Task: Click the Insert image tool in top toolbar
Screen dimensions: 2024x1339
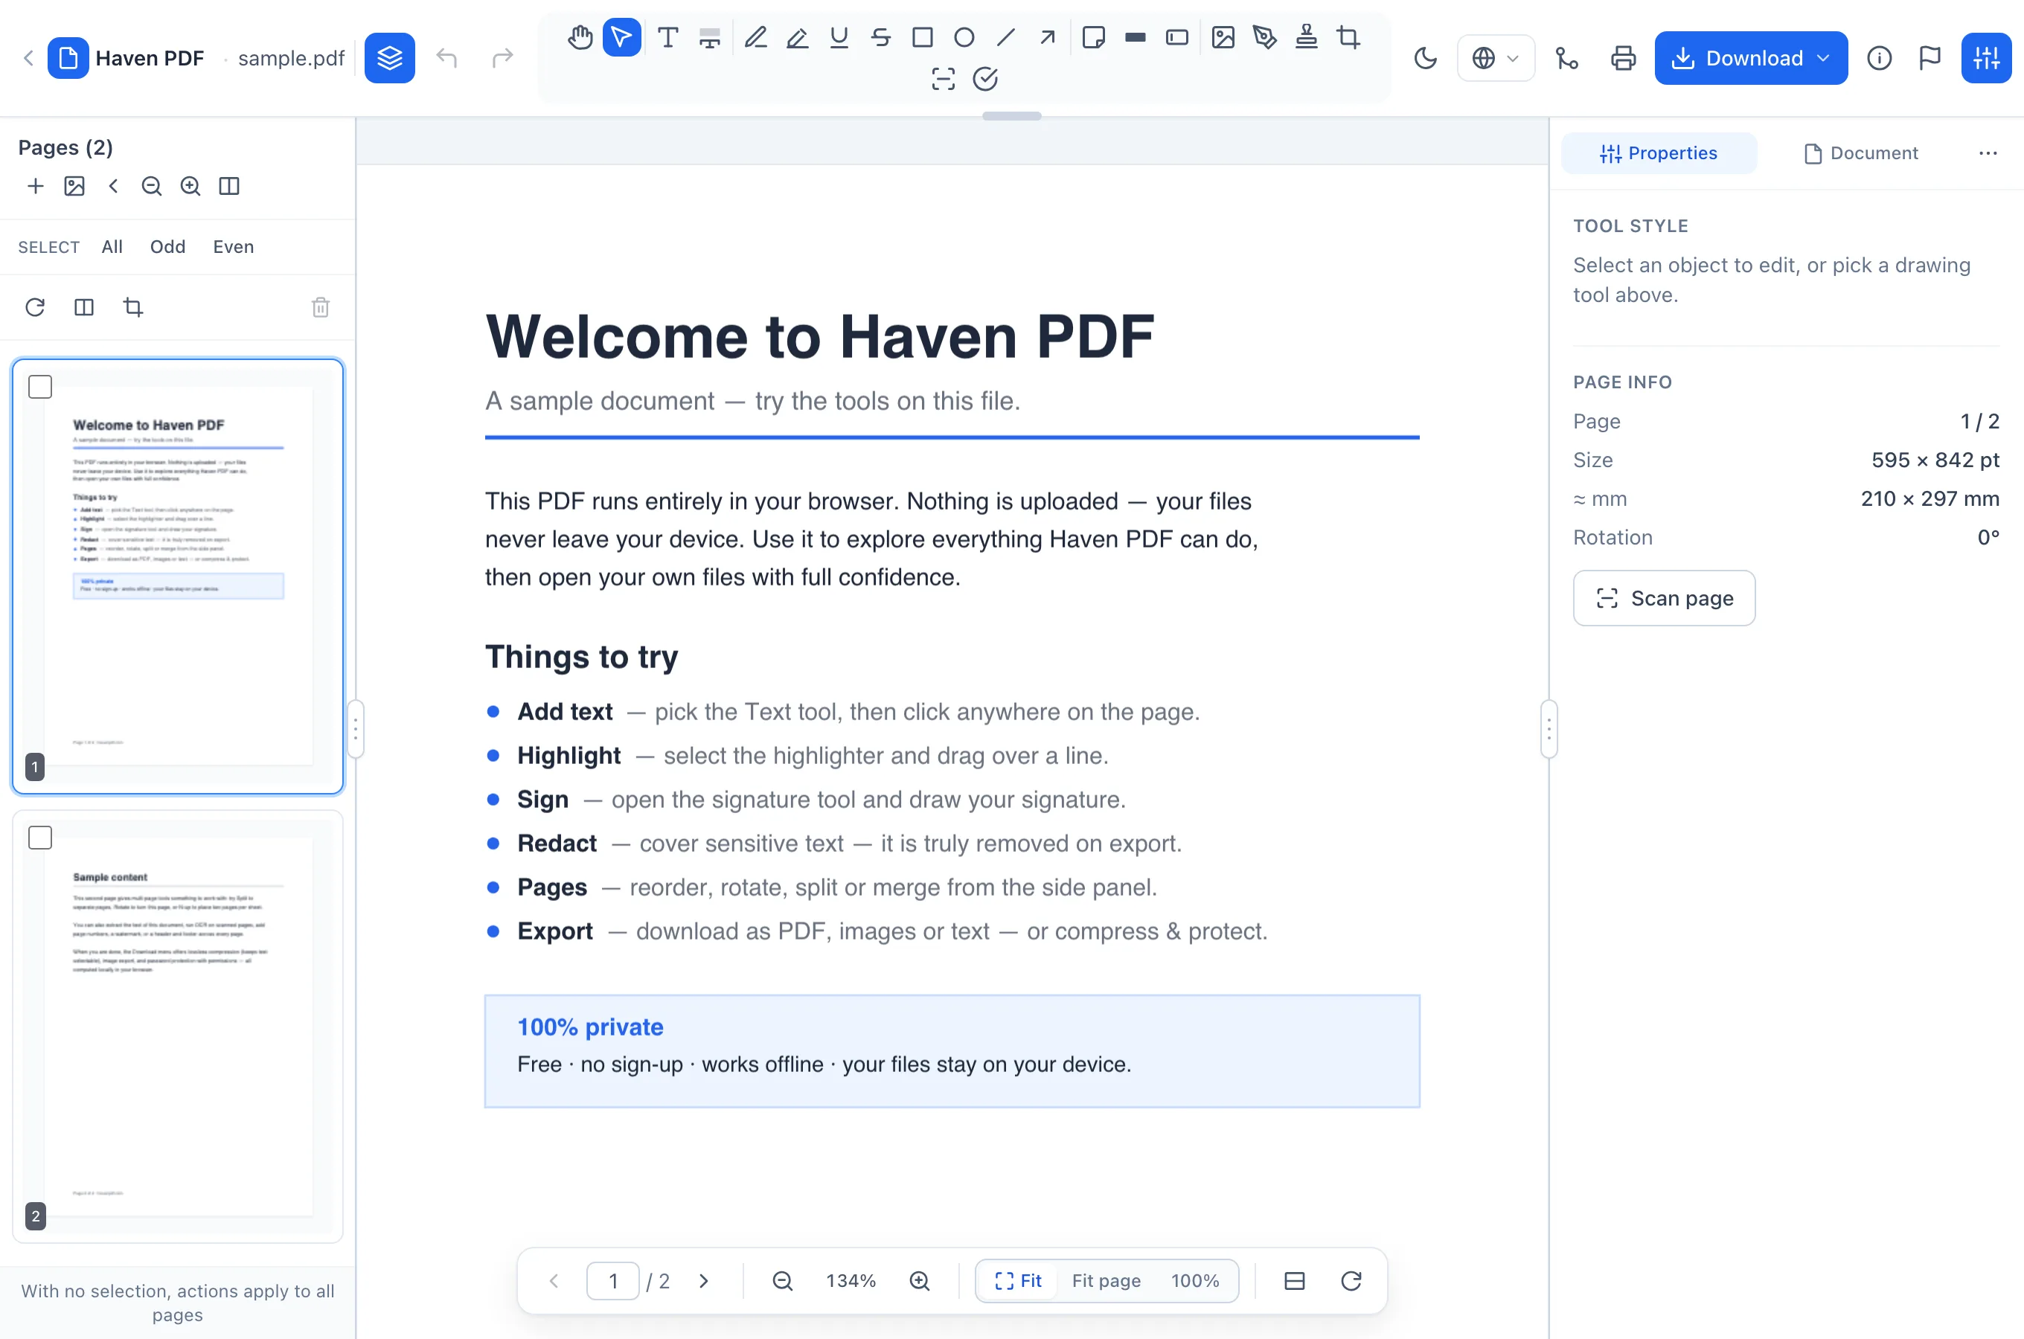Action: click(1224, 38)
